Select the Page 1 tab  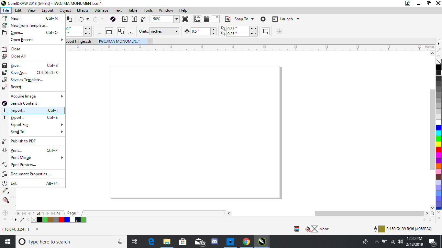pos(73,213)
